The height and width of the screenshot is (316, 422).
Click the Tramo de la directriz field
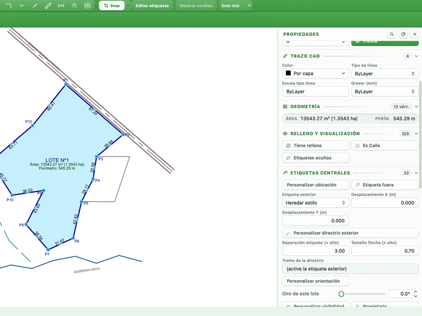[x=350, y=269]
